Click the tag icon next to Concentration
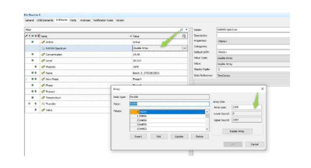 [x=43, y=55]
